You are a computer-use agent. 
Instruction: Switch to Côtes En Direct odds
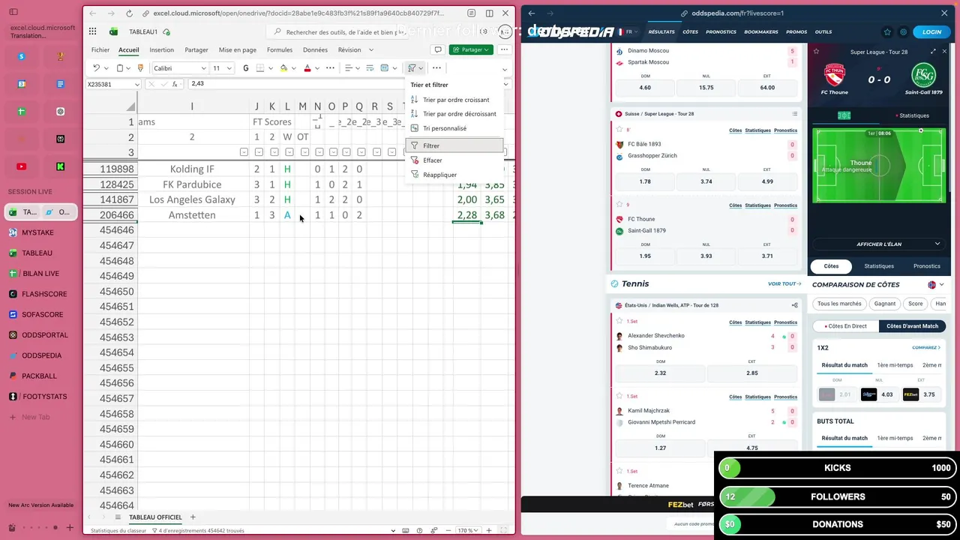click(x=845, y=326)
